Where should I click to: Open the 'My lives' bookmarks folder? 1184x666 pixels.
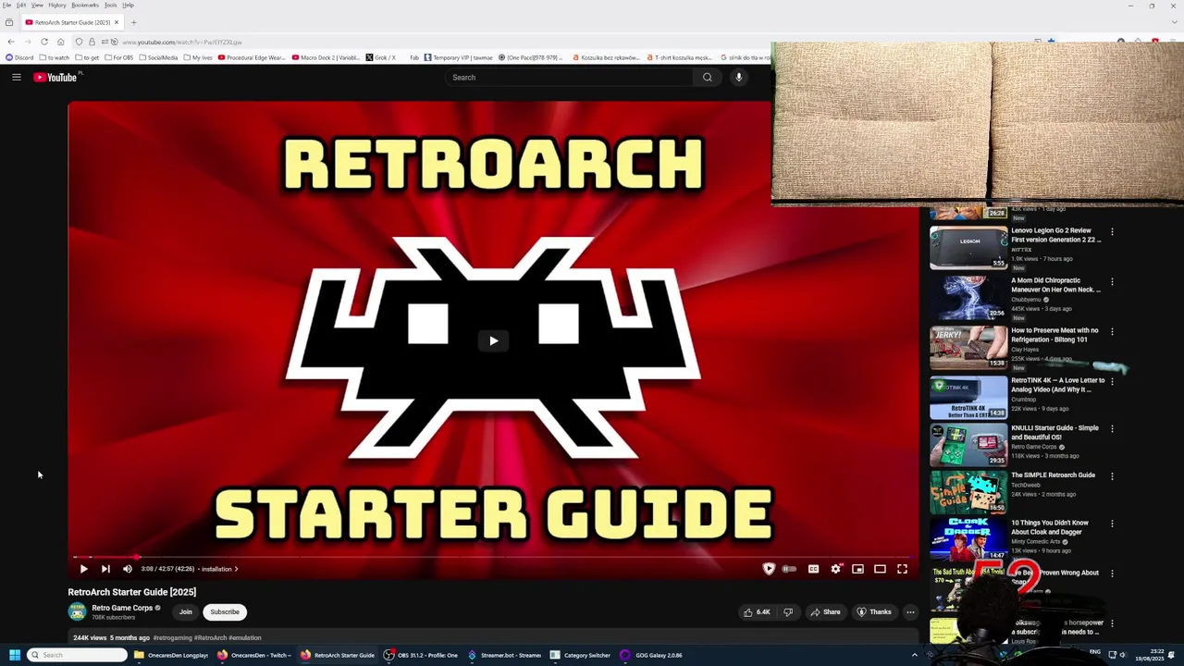[x=198, y=57]
